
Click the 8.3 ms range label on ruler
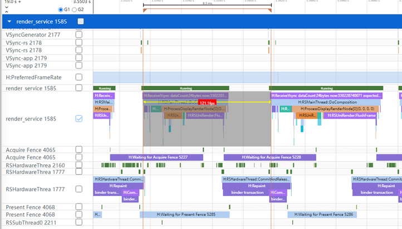pos(207,3)
